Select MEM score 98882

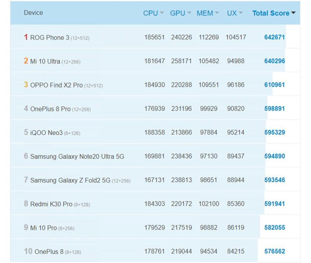coord(209,228)
